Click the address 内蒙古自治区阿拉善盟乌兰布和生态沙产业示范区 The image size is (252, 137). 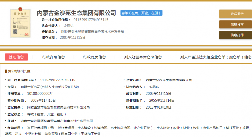(x=57, y=121)
